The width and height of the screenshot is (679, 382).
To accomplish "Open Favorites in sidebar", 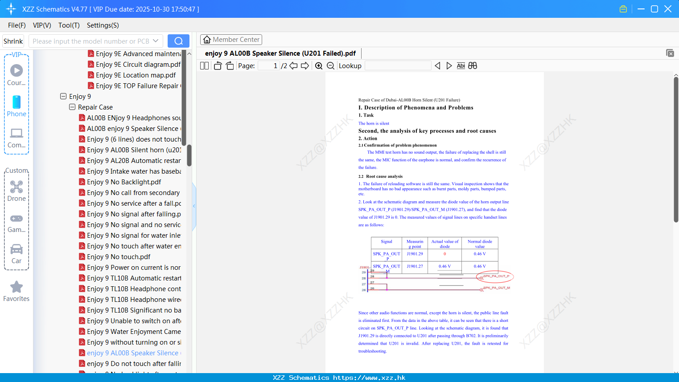I will 16,292.
